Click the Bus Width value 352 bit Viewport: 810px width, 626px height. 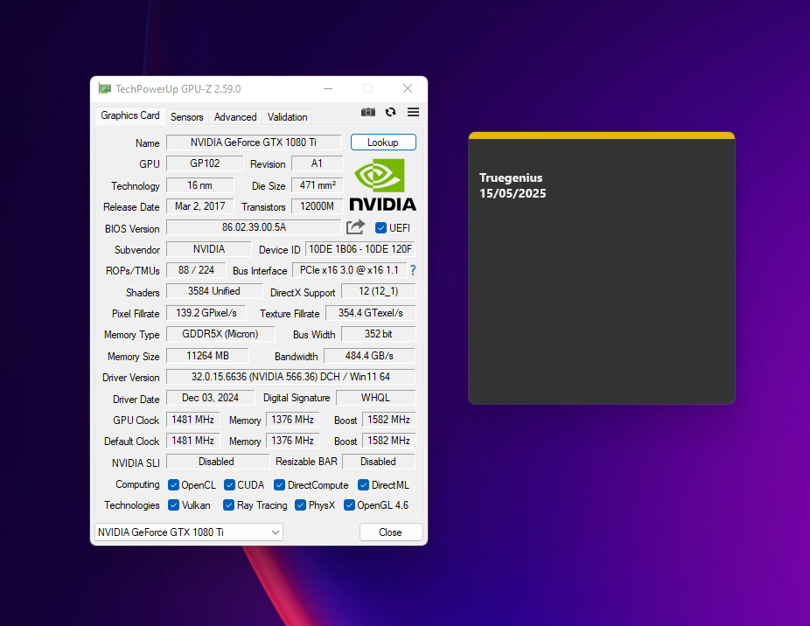click(x=378, y=334)
